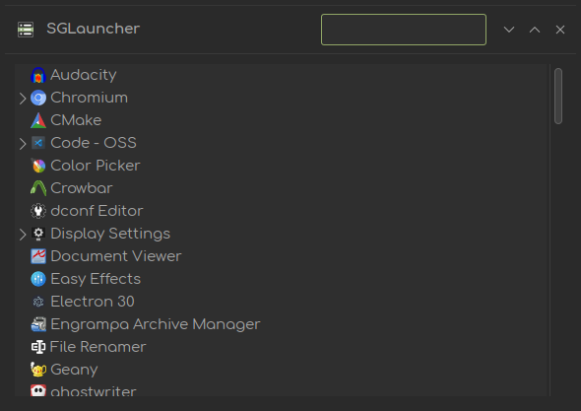Click the File Renamer icon
Screen dimensions: 581x411
pyautogui.click(x=38, y=347)
